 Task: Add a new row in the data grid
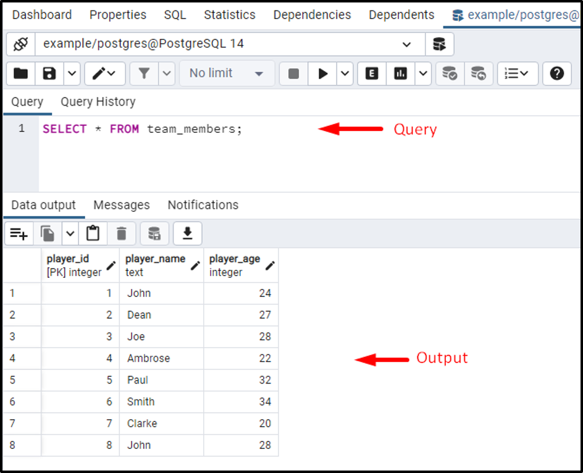pyautogui.click(x=19, y=233)
